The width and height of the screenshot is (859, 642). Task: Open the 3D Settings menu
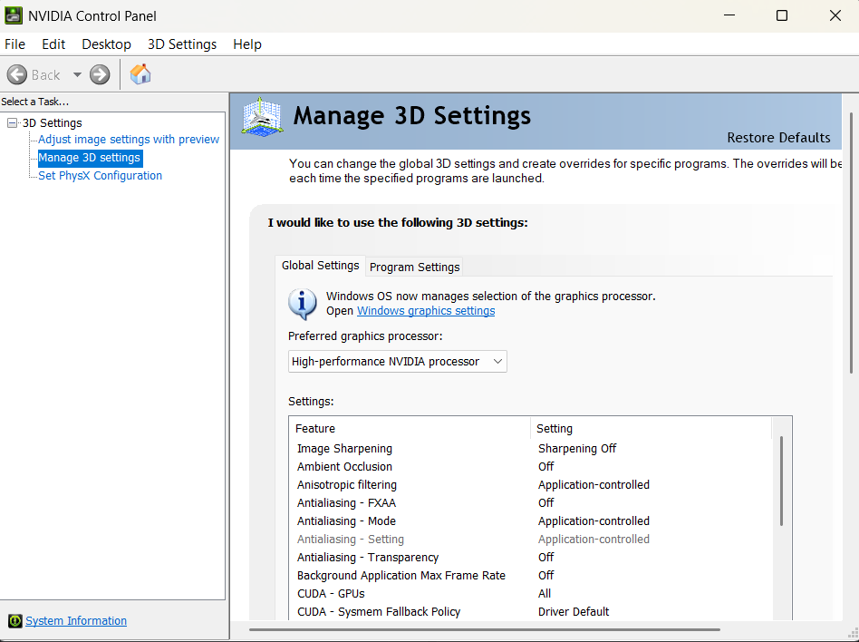(182, 44)
